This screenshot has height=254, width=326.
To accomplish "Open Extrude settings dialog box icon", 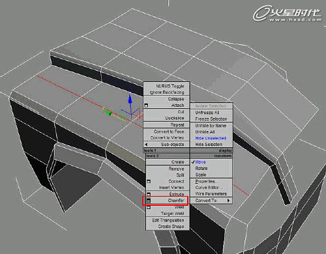I will [149, 194].
